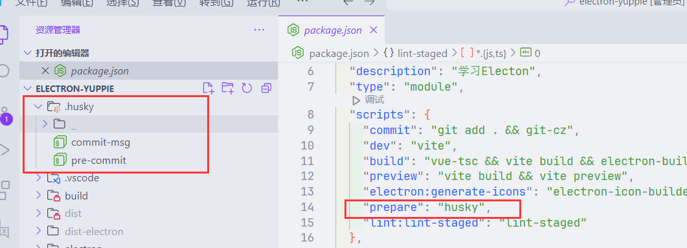Click the lint-staged breadcrumb

[422, 54]
